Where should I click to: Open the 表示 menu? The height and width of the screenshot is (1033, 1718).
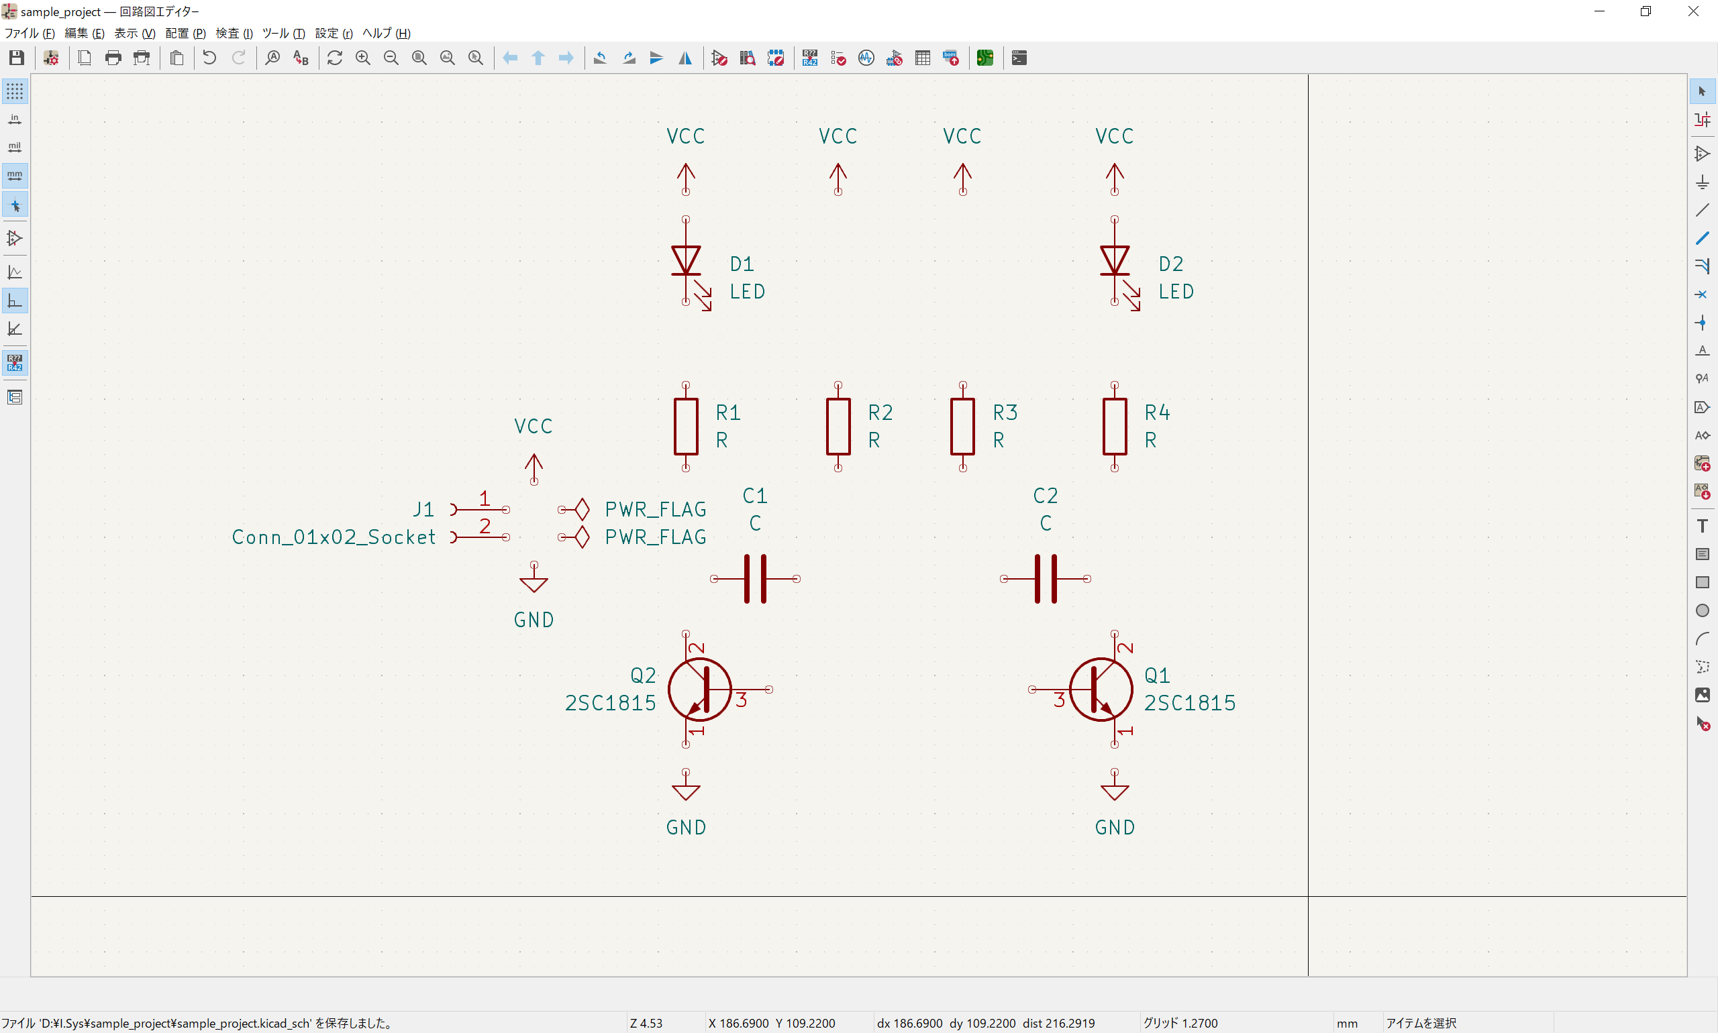tap(135, 34)
